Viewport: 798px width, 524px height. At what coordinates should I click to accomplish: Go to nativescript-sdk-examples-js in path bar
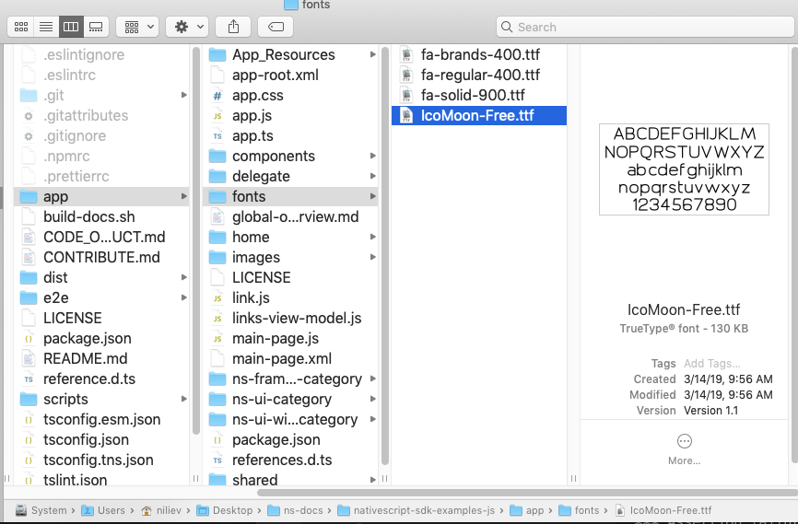(x=416, y=510)
